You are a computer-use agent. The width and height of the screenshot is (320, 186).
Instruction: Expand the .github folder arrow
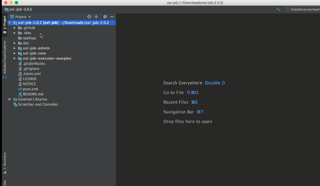[x=15, y=28]
